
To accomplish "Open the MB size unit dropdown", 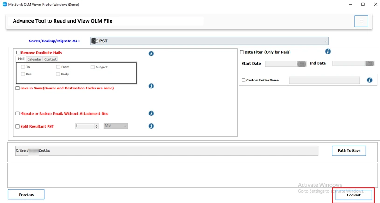I will pyautogui.click(x=116, y=126).
